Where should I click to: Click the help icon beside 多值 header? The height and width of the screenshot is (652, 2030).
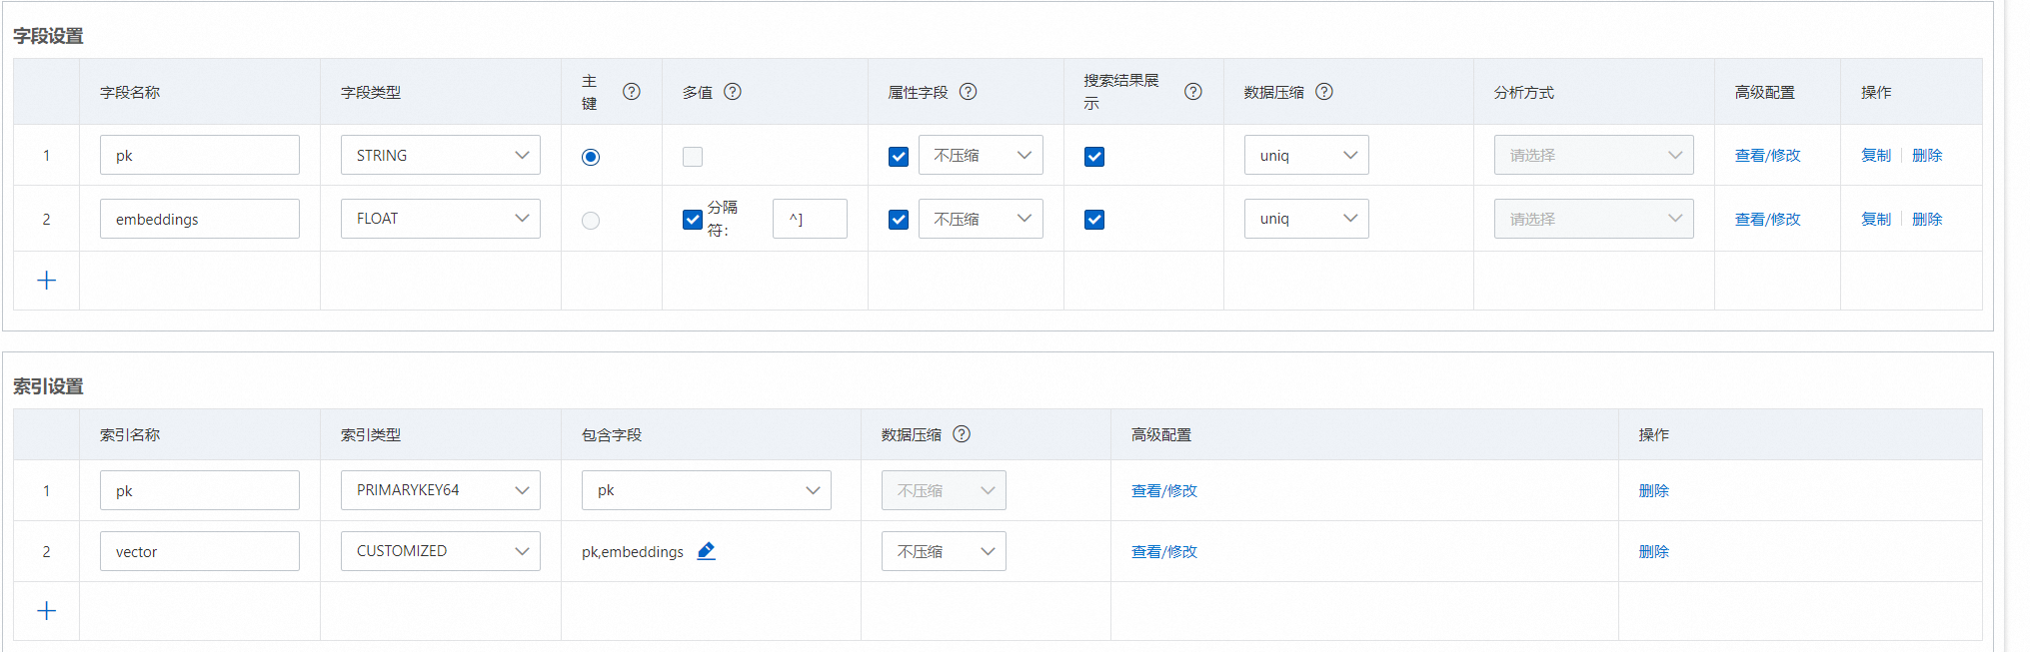click(x=733, y=92)
